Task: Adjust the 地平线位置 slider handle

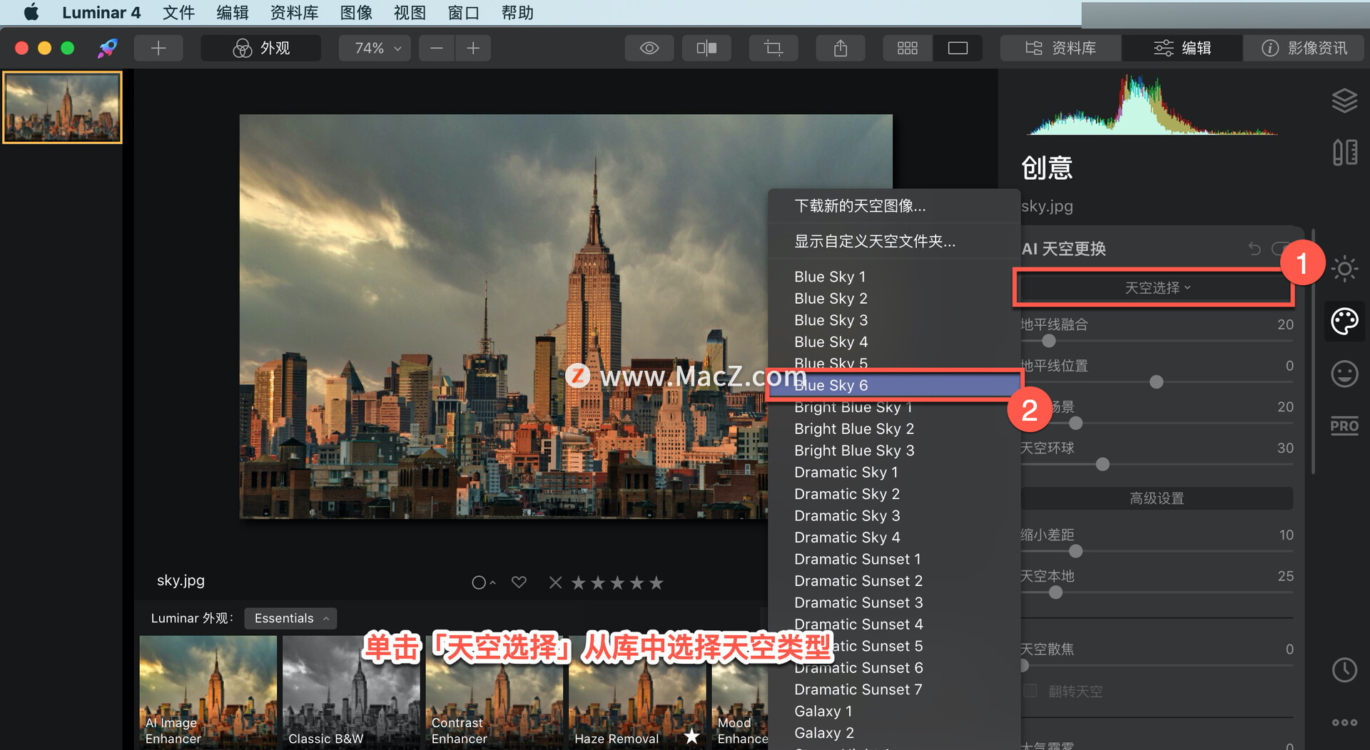Action: [1157, 382]
